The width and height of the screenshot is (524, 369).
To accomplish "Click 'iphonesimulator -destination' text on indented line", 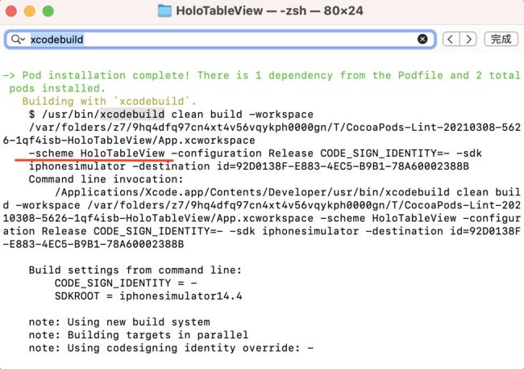I will pyautogui.click(x=119, y=166).
